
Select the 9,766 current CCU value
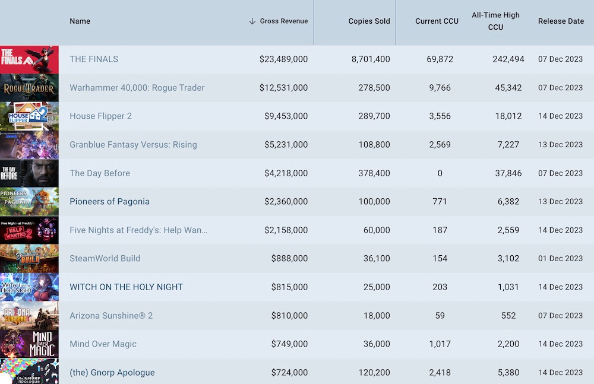pyautogui.click(x=440, y=88)
